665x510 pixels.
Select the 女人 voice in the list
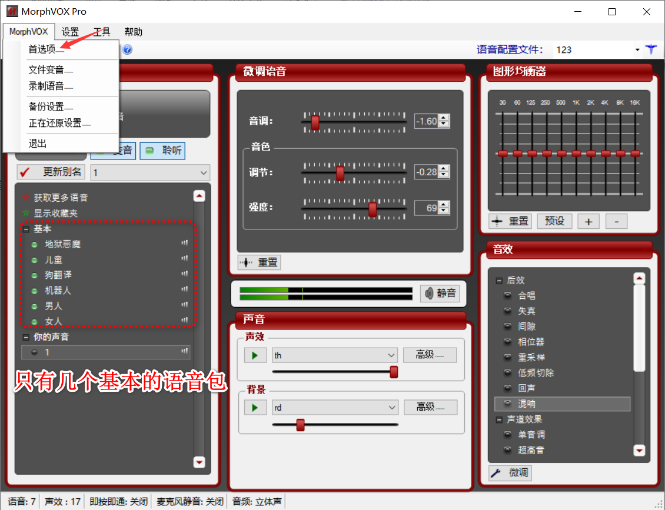click(x=54, y=321)
